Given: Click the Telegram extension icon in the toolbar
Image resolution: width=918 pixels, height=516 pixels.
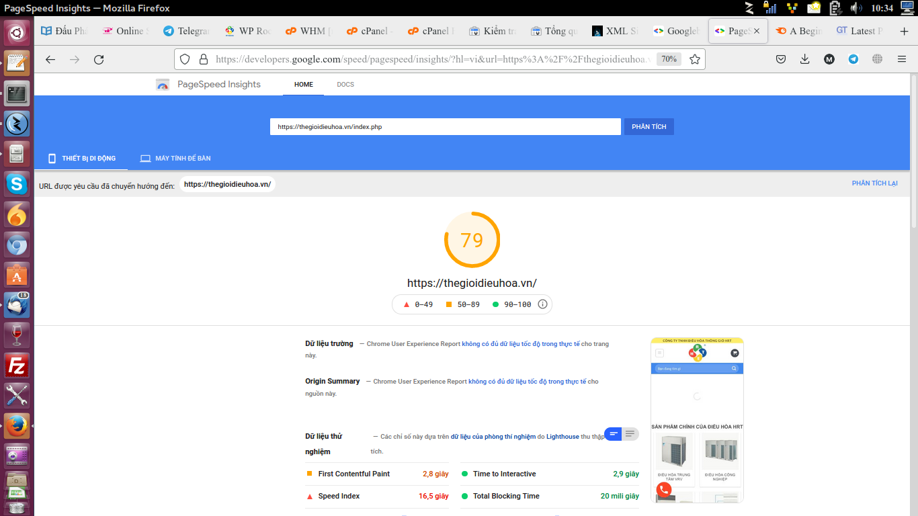Looking at the screenshot, I should pos(853,59).
